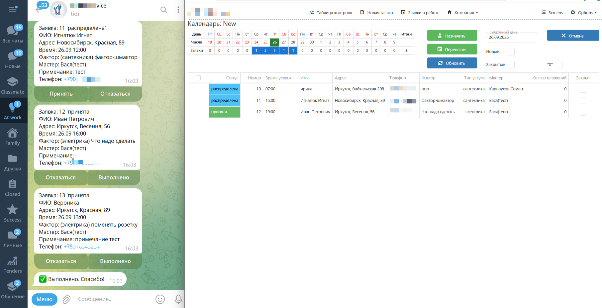The width and height of the screenshot is (602, 308).
Task: Accept request 11 with 'Принять'
Action: 61,94
